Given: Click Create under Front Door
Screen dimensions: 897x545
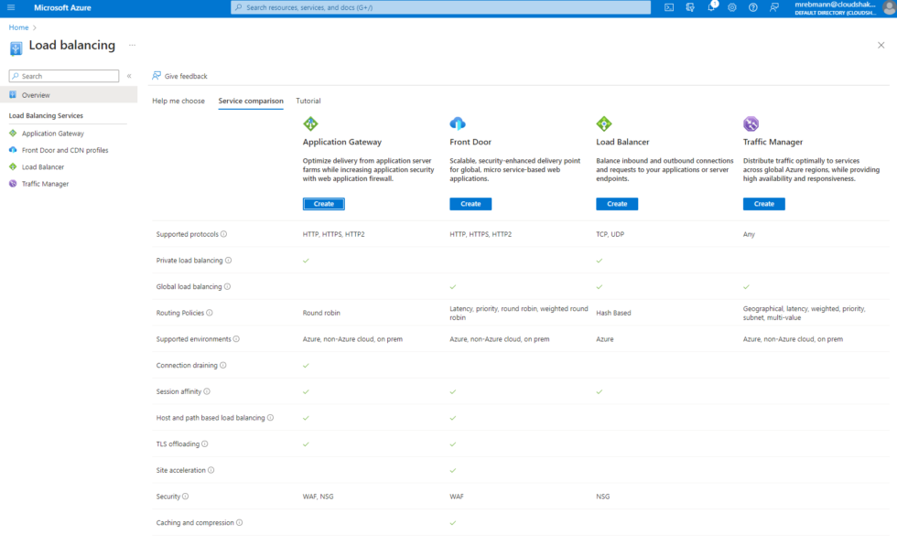Looking at the screenshot, I should coord(470,203).
